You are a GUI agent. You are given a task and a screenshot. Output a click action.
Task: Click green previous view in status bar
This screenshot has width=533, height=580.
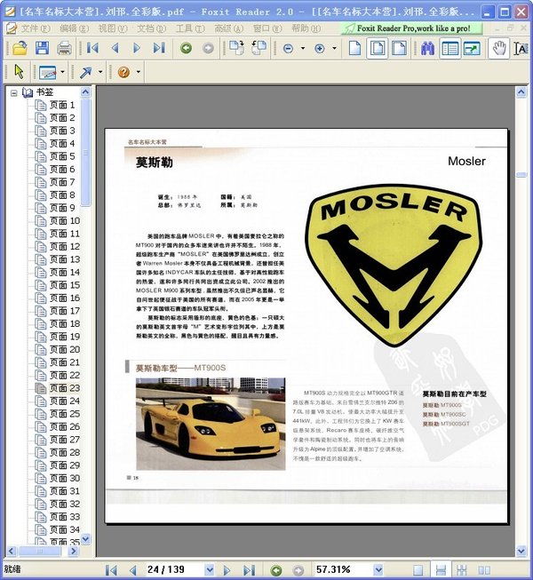coord(276,571)
